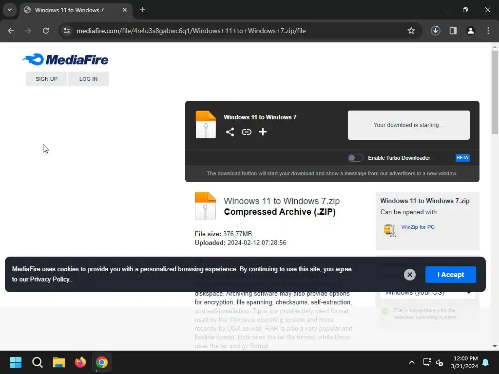Click the scrollbar down arrow
This screenshot has height=374, width=499.
[495, 346]
